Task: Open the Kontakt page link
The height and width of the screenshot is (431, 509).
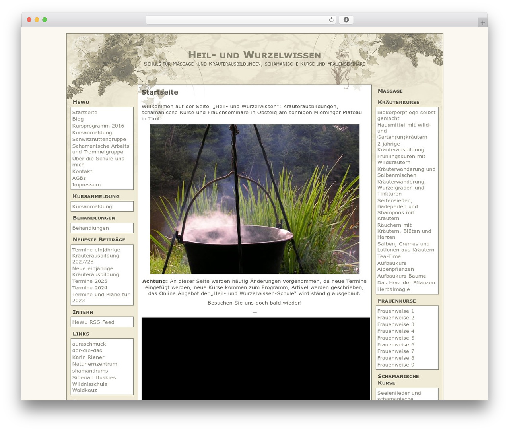Action: (x=82, y=171)
